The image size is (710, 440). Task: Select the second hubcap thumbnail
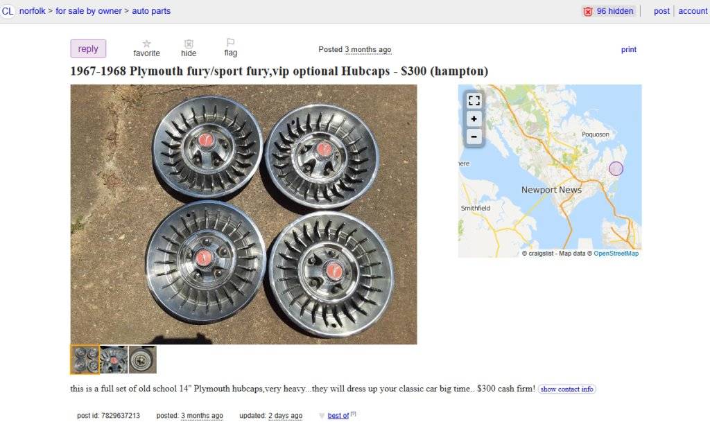point(114,360)
